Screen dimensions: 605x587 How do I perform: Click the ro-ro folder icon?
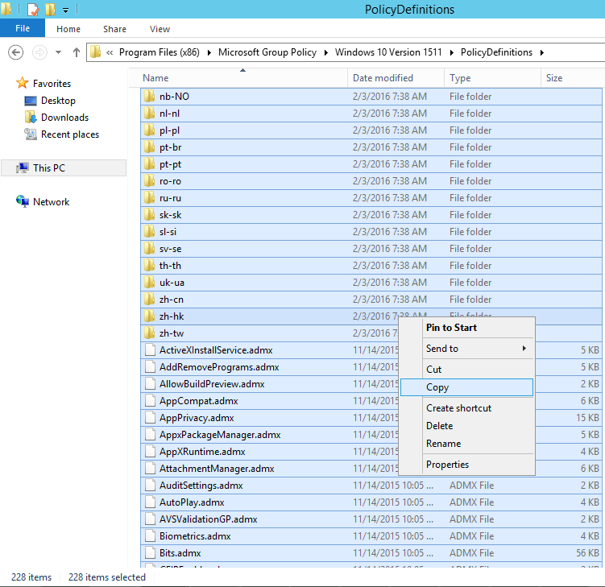pyautogui.click(x=149, y=181)
